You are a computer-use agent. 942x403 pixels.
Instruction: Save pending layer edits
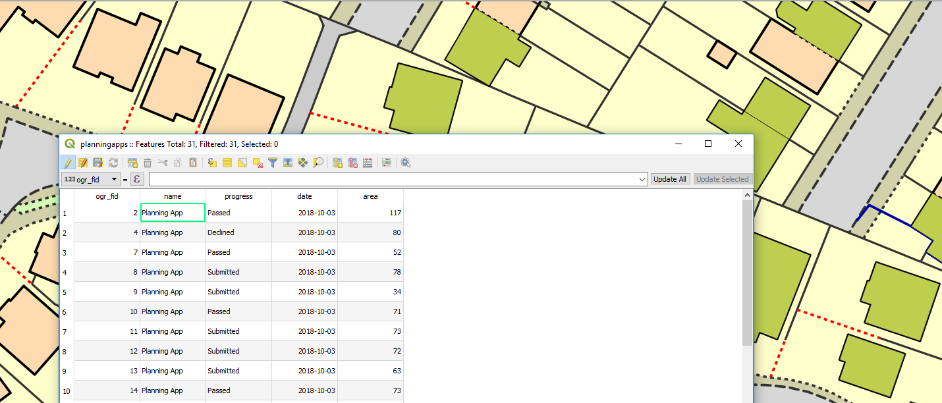pyautogui.click(x=97, y=163)
